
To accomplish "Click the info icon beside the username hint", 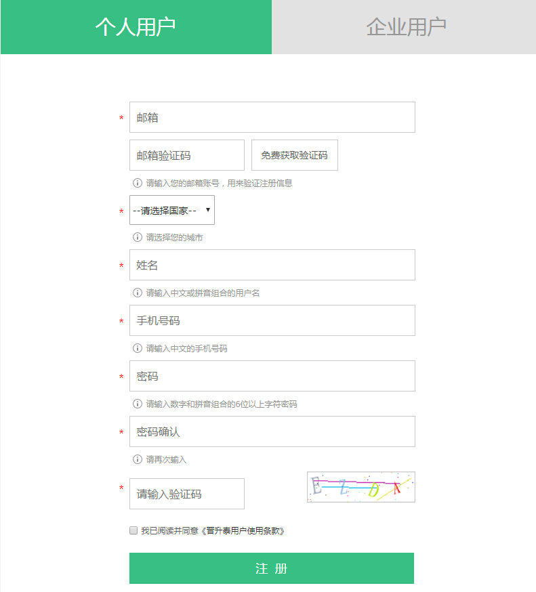I will tap(138, 293).
